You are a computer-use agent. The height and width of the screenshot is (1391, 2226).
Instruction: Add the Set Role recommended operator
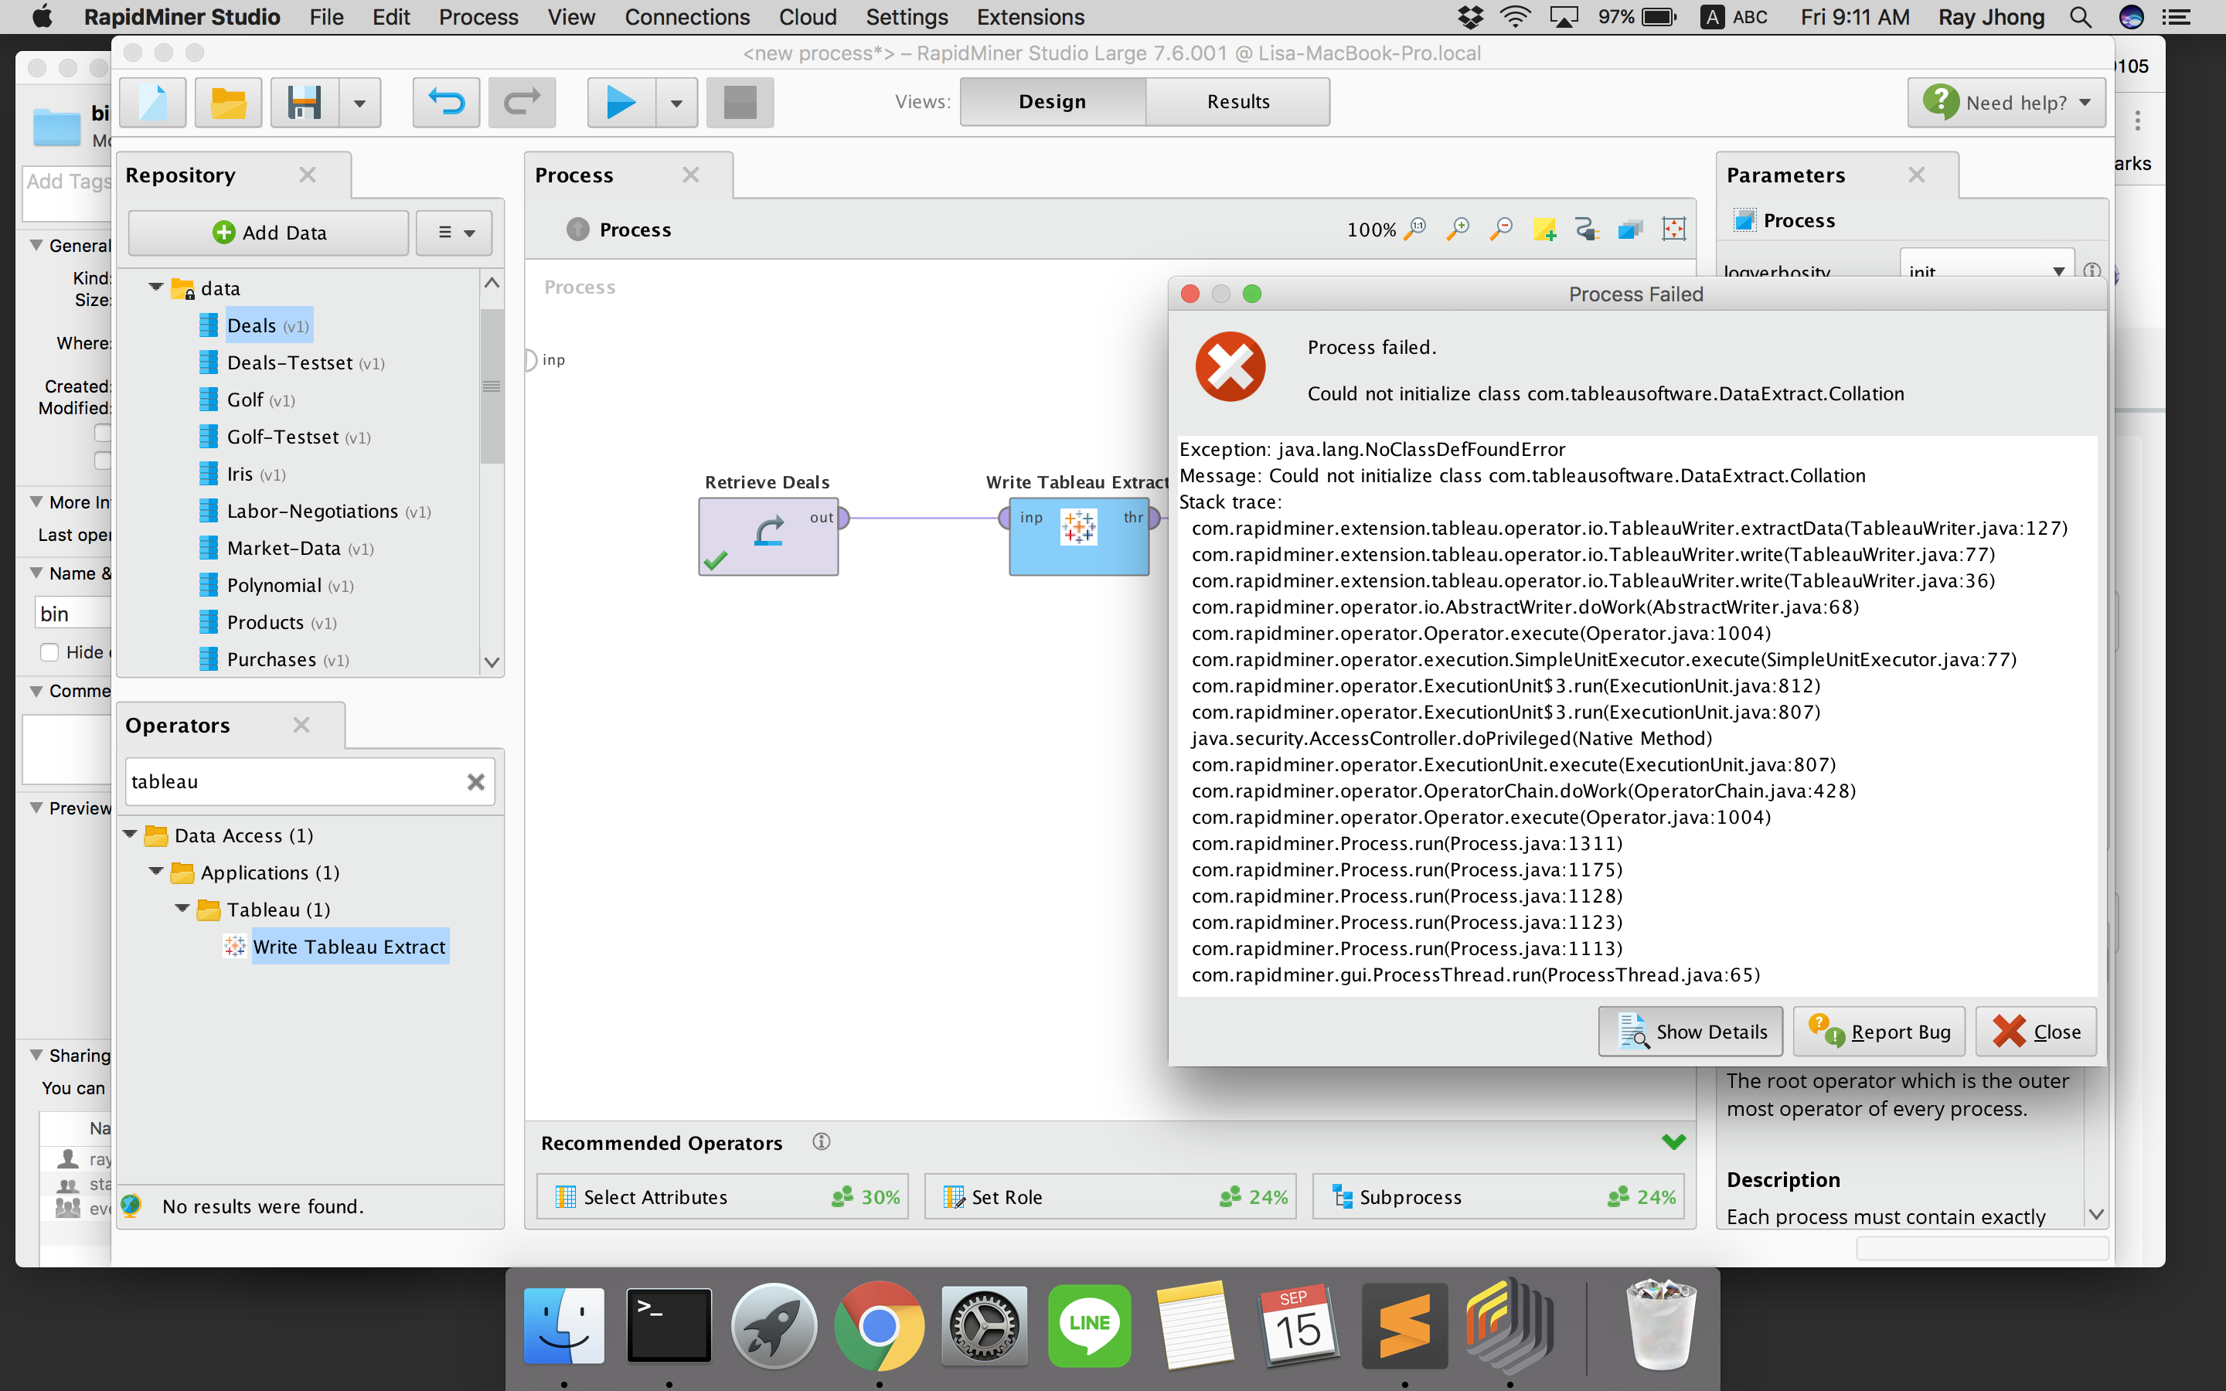click(1110, 1197)
